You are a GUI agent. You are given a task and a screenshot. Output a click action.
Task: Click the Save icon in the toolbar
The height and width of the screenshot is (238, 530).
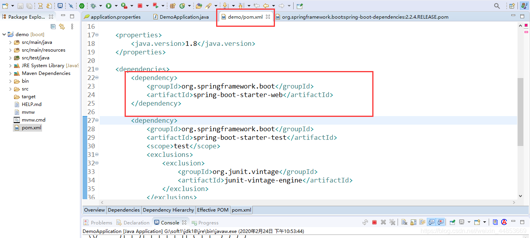20,6
